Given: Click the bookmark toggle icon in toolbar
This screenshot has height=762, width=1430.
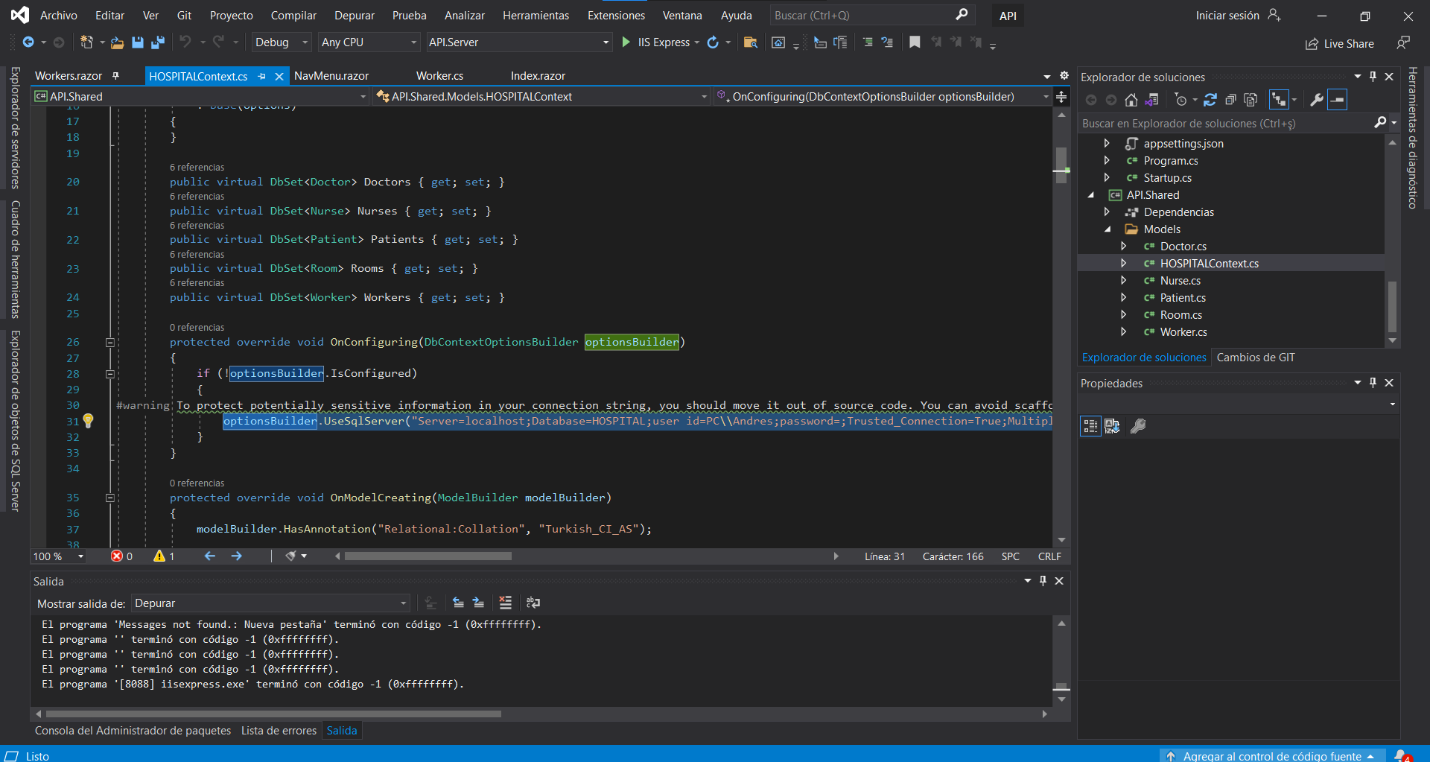Looking at the screenshot, I should 915,42.
